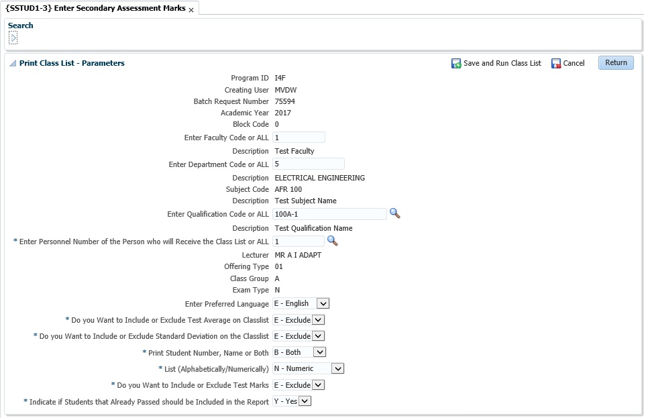Open the Standard Deviation on Classlist dropdown
Viewport: 646px width, 418px height.
pos(317,336)
